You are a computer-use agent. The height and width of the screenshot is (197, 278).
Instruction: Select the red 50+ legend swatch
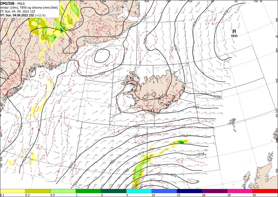click(265, 191)
